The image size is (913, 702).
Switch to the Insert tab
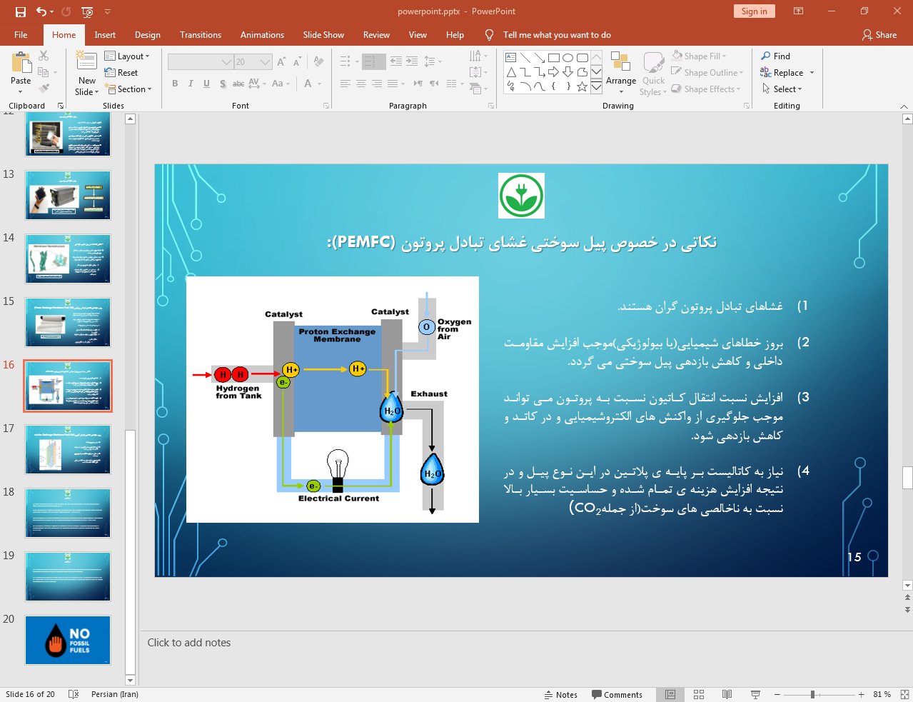[105, 34]
